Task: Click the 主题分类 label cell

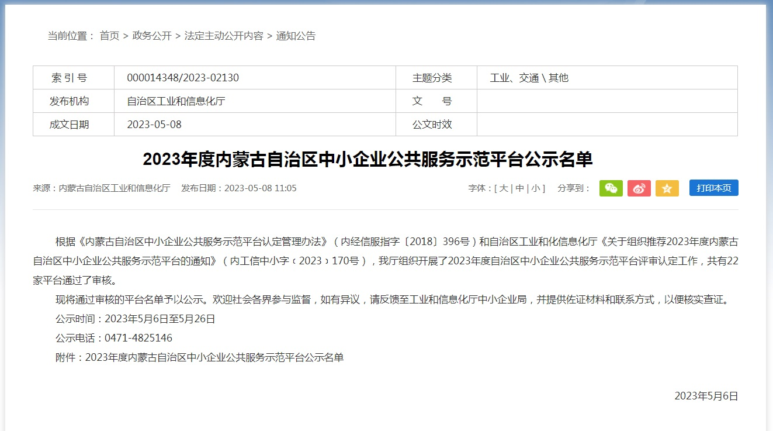Action: (x=436, y=78)
